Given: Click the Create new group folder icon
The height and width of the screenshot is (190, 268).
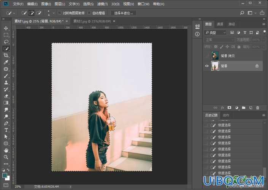Looking at the screenshot, I should (244, 108).
